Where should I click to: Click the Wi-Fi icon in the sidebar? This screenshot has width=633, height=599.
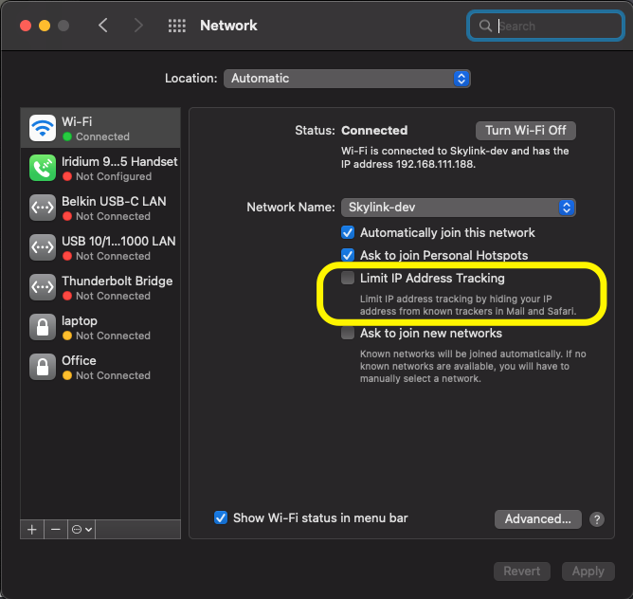tap(43, 128)
